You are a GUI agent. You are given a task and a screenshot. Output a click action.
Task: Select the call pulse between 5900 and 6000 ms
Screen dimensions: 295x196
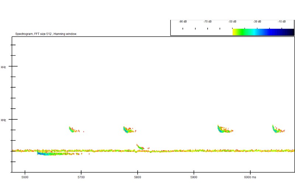(225, 129)
